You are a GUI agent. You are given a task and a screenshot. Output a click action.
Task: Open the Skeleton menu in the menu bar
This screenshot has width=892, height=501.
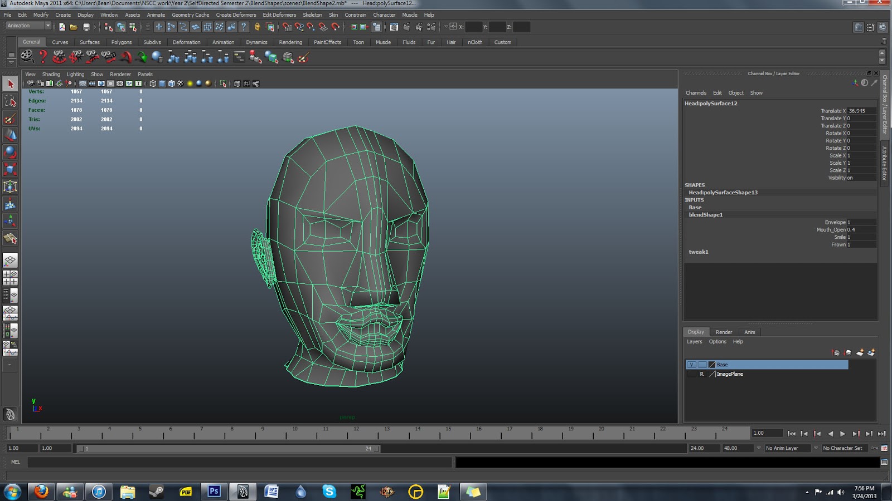[312, 14]
